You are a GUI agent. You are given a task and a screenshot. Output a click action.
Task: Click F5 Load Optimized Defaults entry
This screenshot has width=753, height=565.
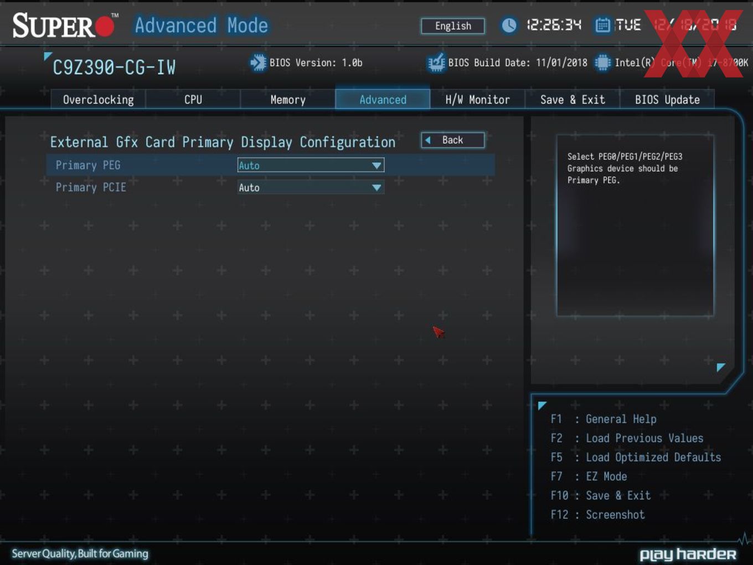coord(636,458)
